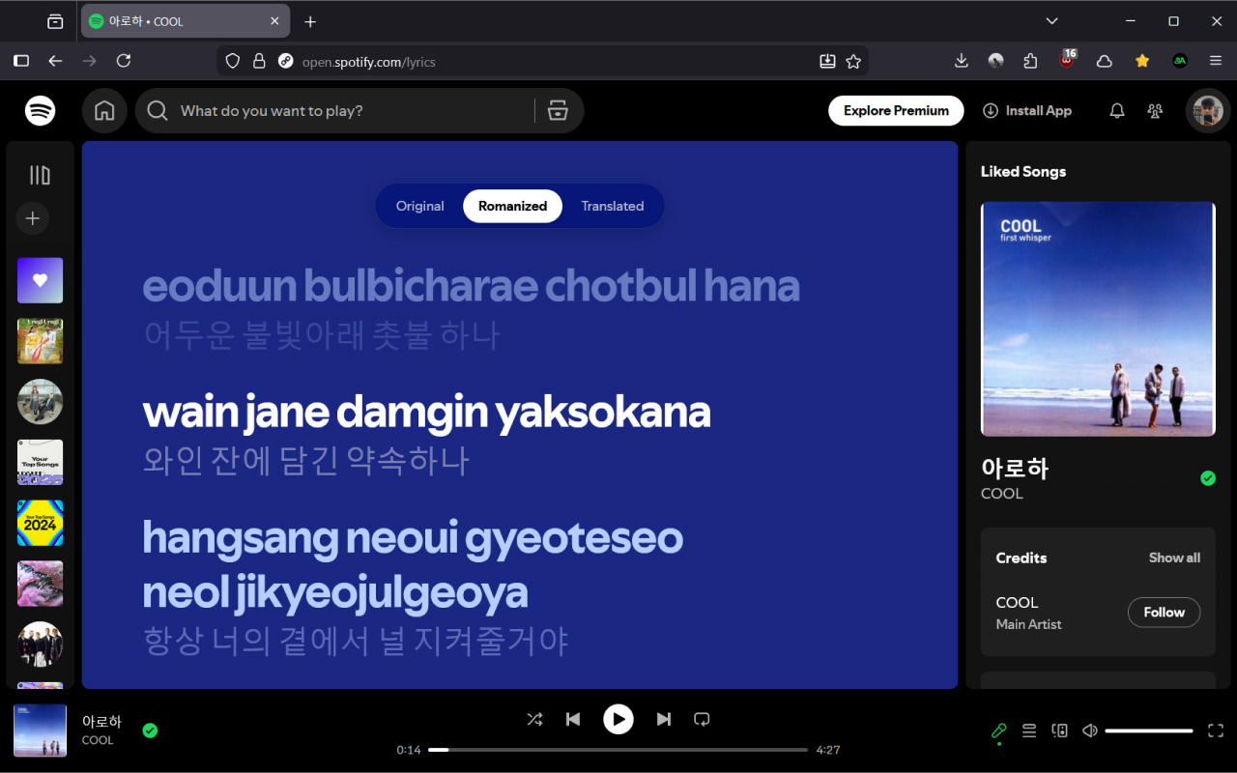Switch to Original lyrics tab
This screenshot has height=773, width=1237.
tap(420, 206)
